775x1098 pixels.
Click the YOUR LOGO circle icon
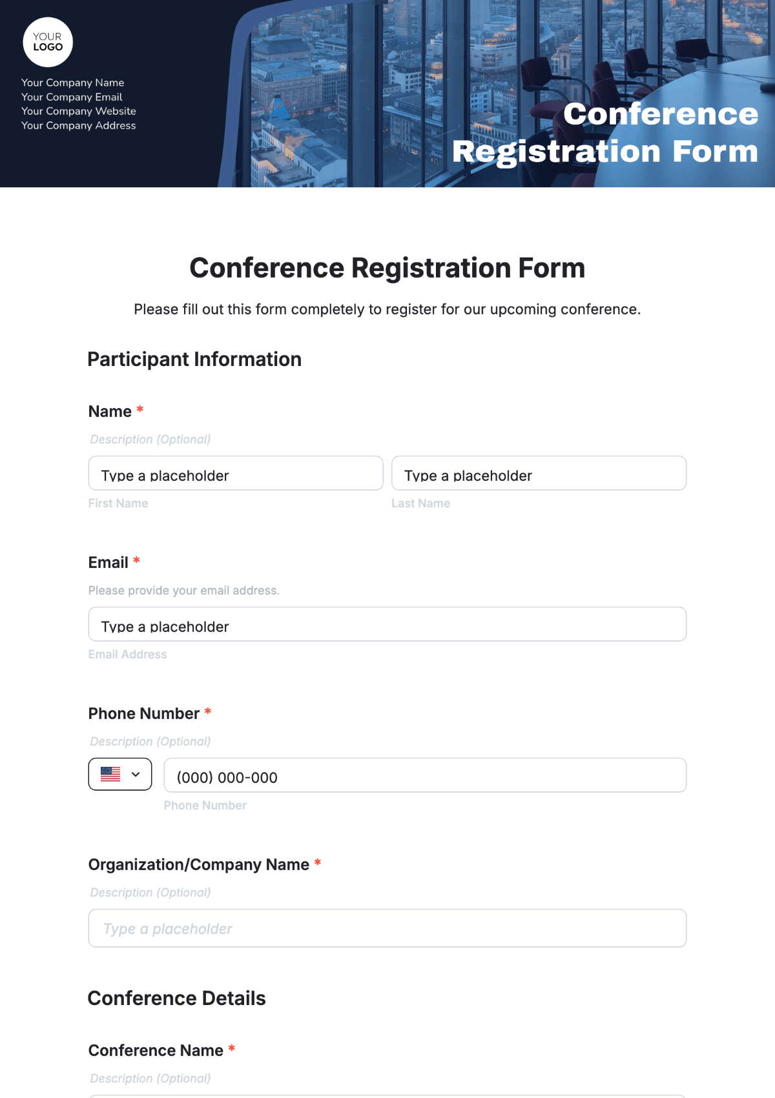[48, 43]
